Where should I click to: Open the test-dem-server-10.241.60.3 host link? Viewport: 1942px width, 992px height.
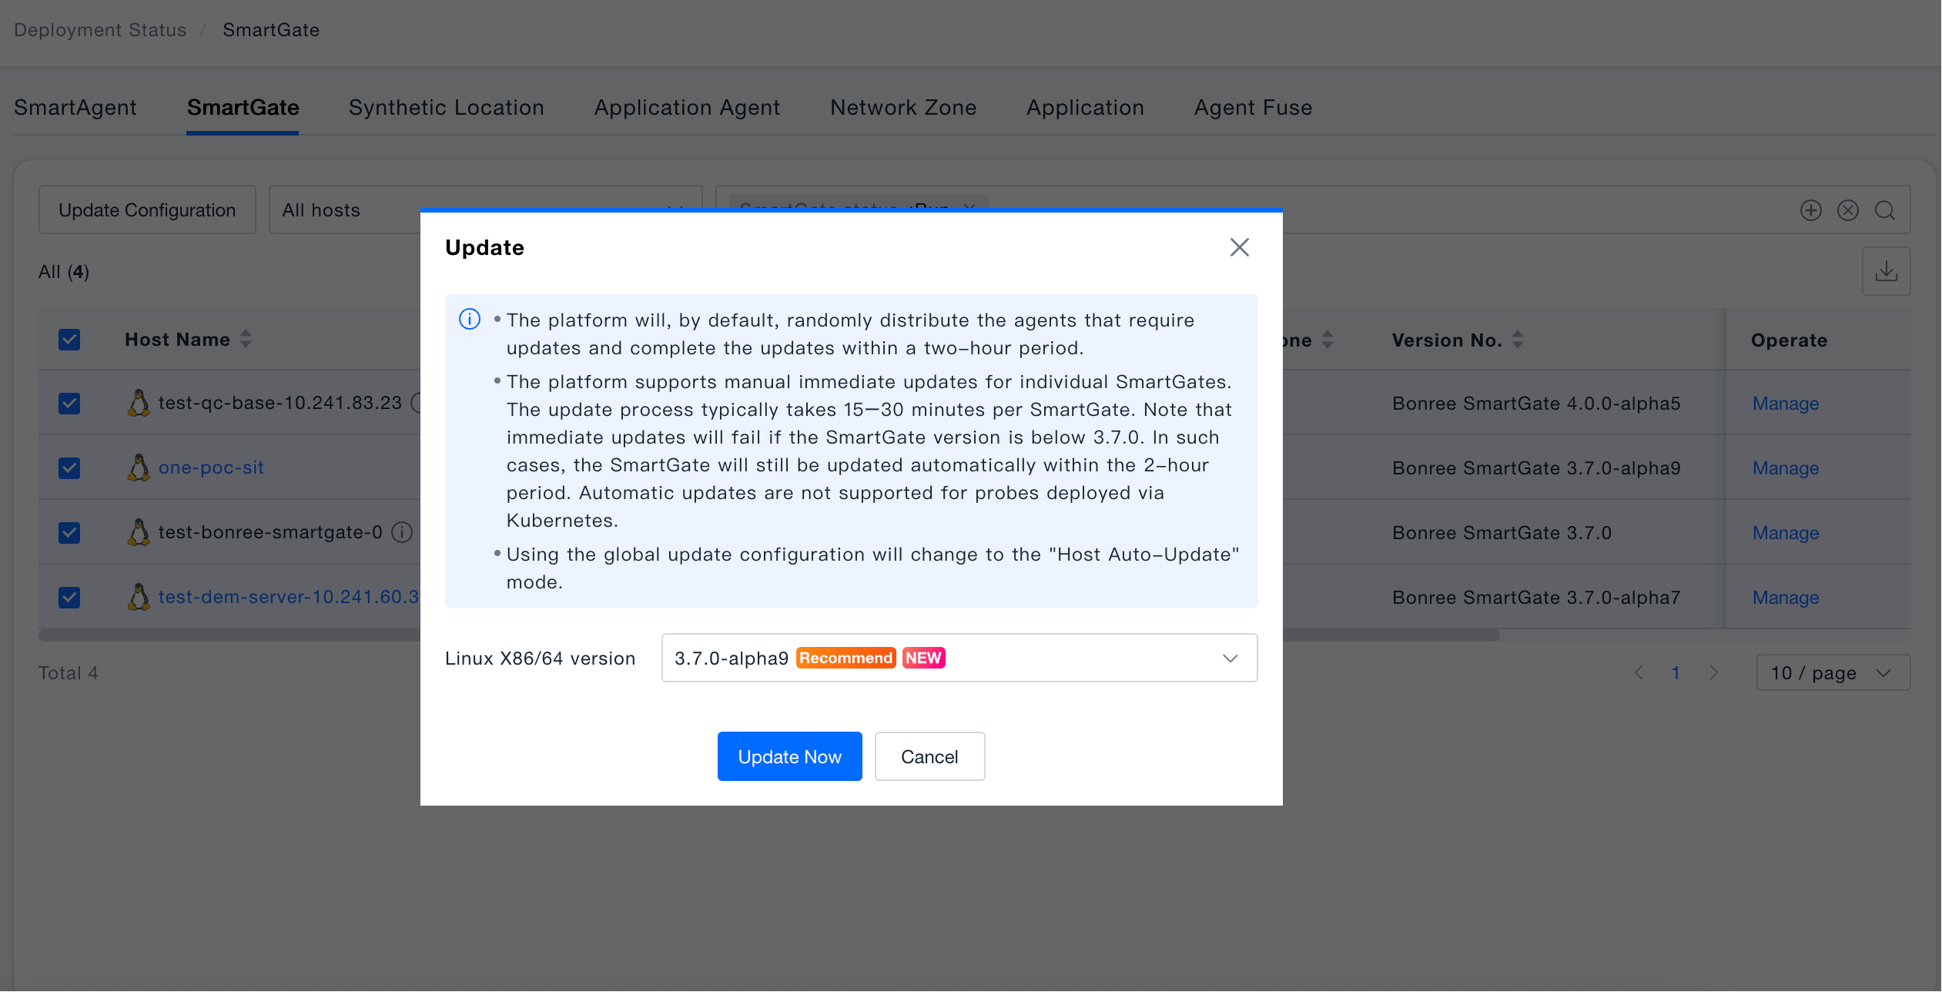(289, 597)
